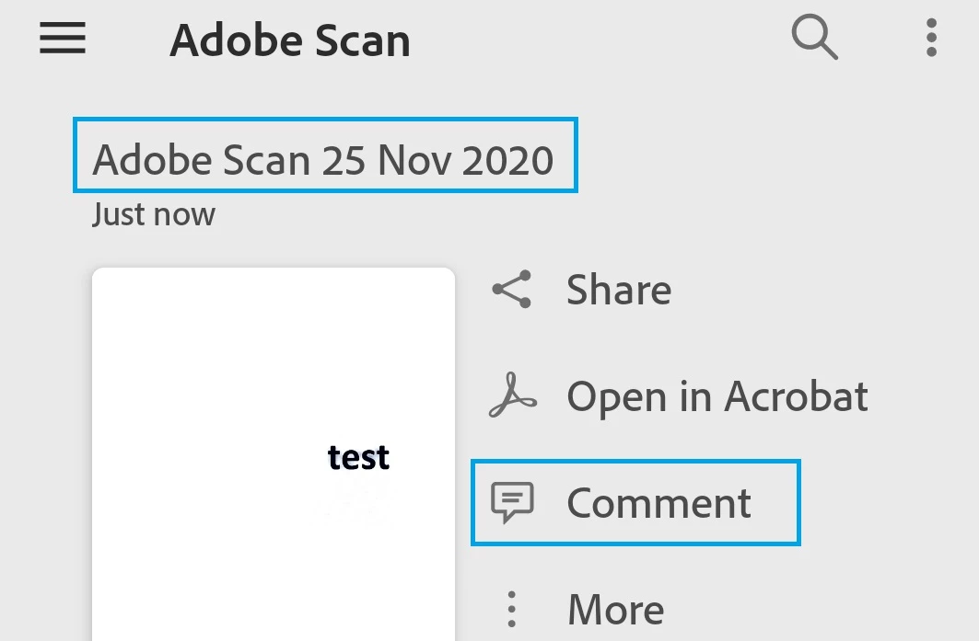Click the Share icon beside the scan
The width and height of the screenshot is (979, 641).
pyautogui.click(x=512, y=290)
